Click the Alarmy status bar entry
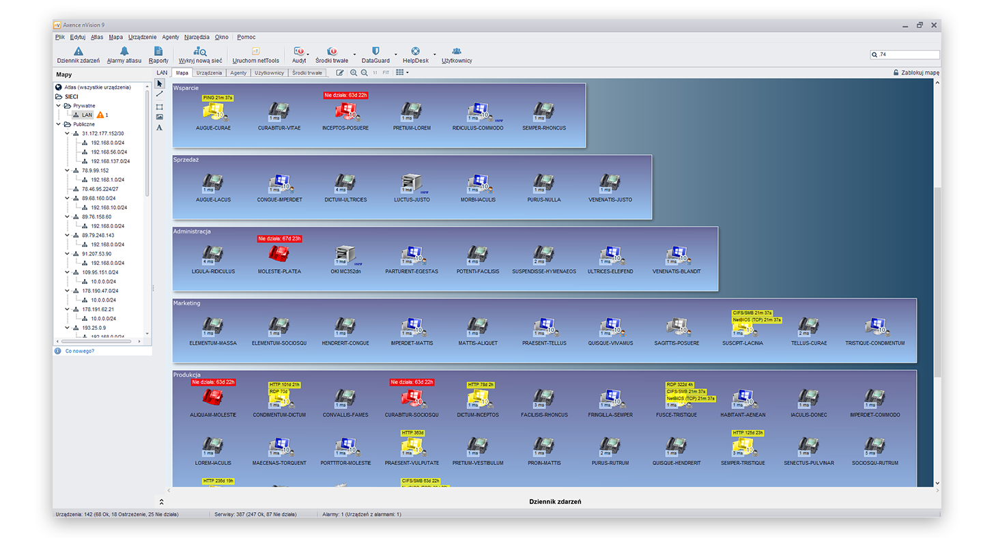The height and width of the screenshot is (538, 994). tap(362, 514)
